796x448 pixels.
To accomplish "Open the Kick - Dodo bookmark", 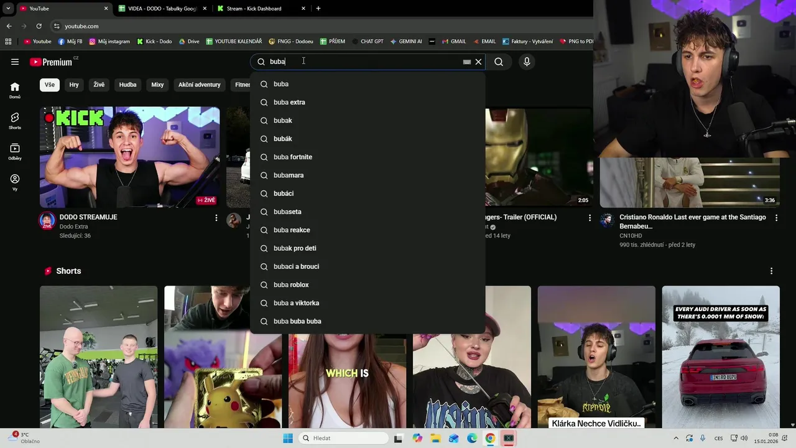I will tap(154, 42).
